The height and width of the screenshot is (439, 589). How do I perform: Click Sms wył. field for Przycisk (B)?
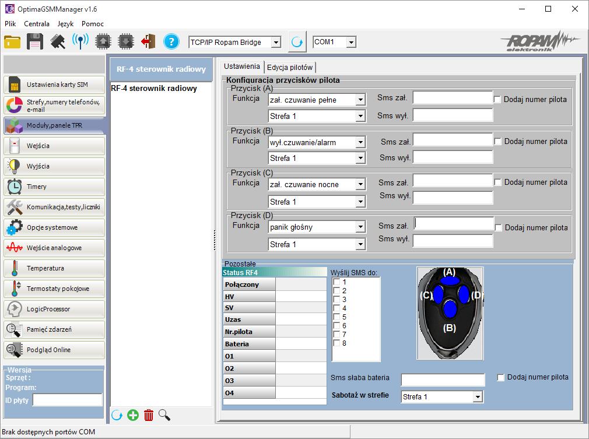pyautogui.click(x=453, y=157)
